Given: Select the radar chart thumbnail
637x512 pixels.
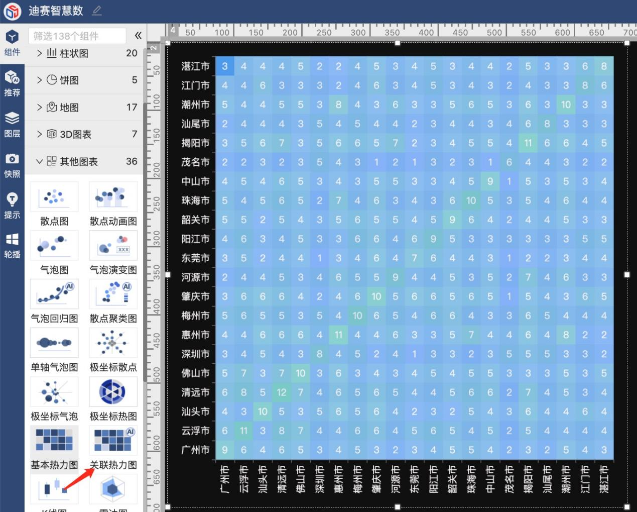Looking at the screenshot, I should (113, 489).
